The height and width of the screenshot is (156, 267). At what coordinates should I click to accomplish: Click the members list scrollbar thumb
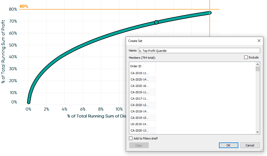coord(257,69)
